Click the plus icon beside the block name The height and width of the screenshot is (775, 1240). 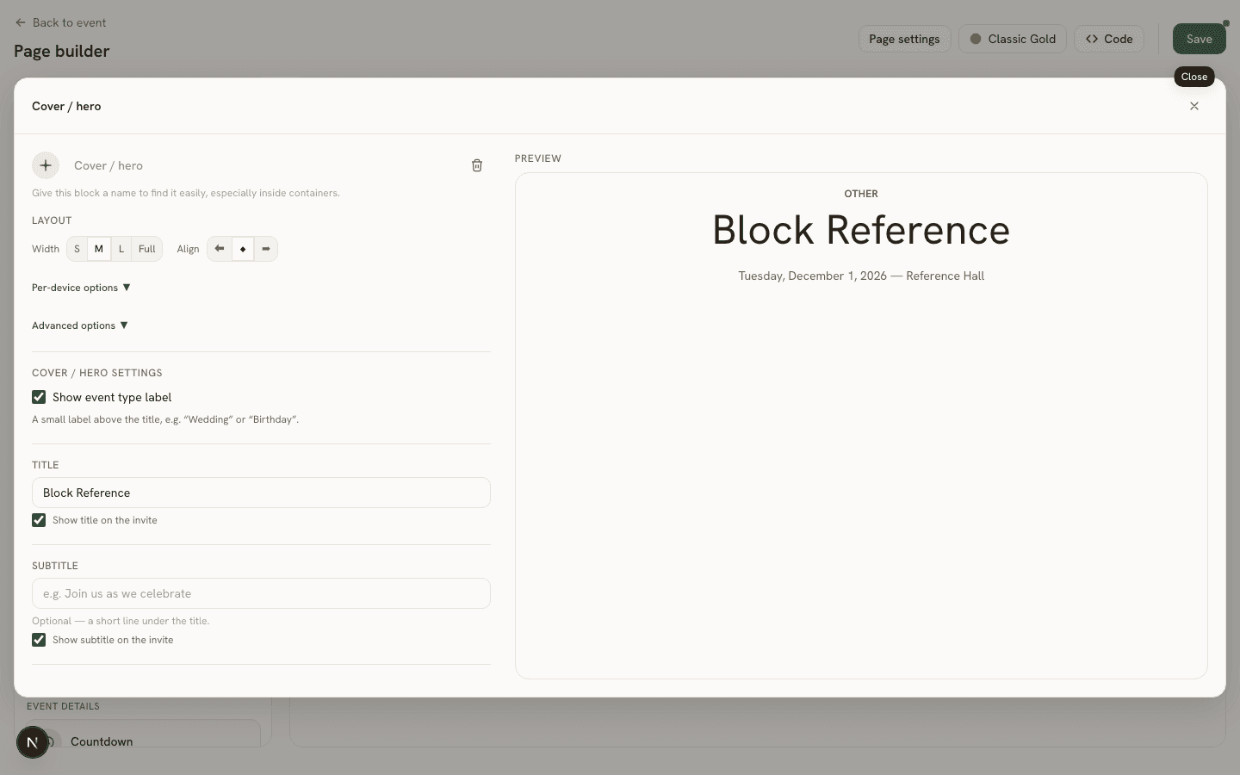(46, 165)
